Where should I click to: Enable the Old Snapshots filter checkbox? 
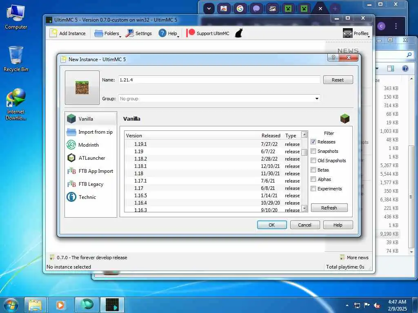point(313,161)
